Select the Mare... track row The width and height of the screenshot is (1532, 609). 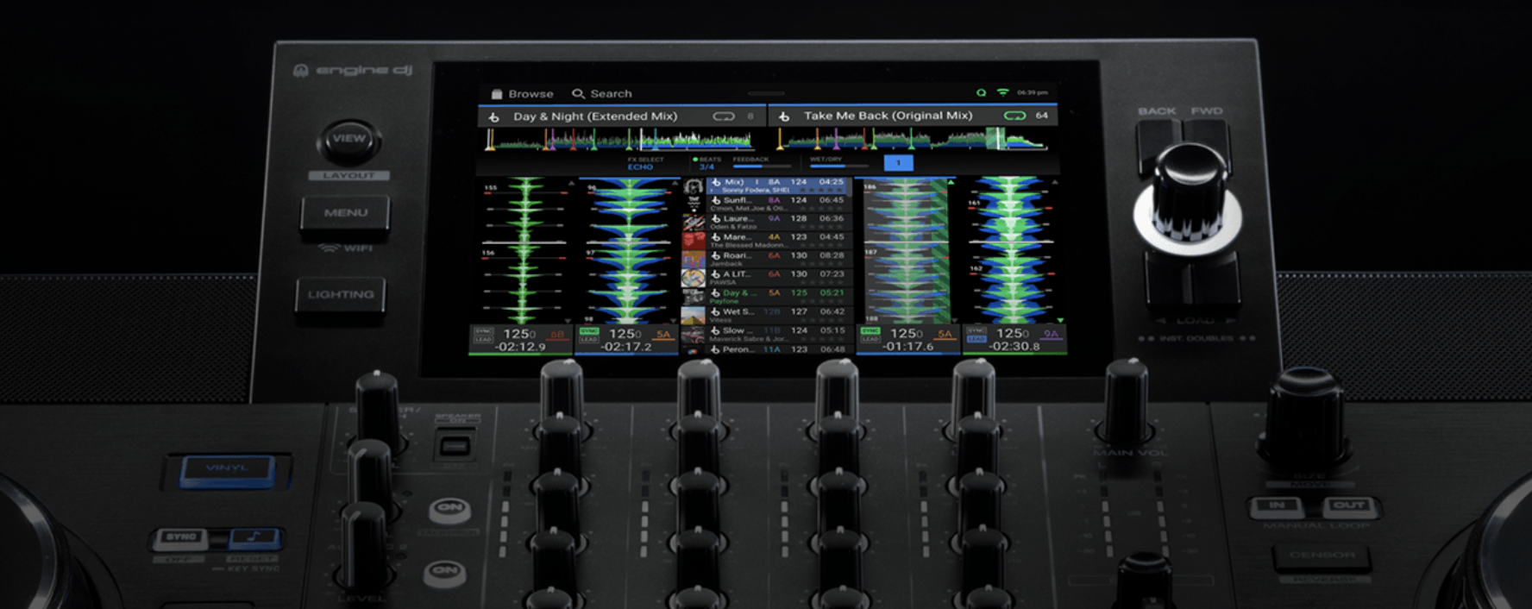point(779,241)
